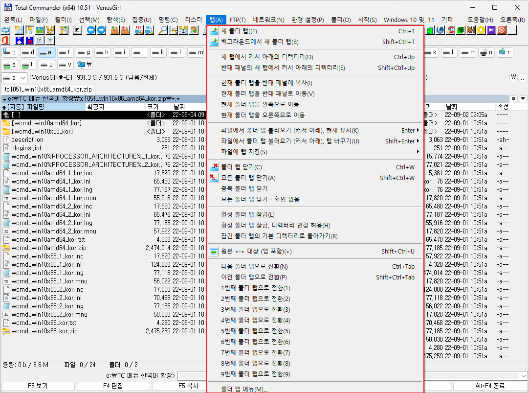Open right panel directory history down-arrow
The image size is (529, 393).
(x=523, y=99)
